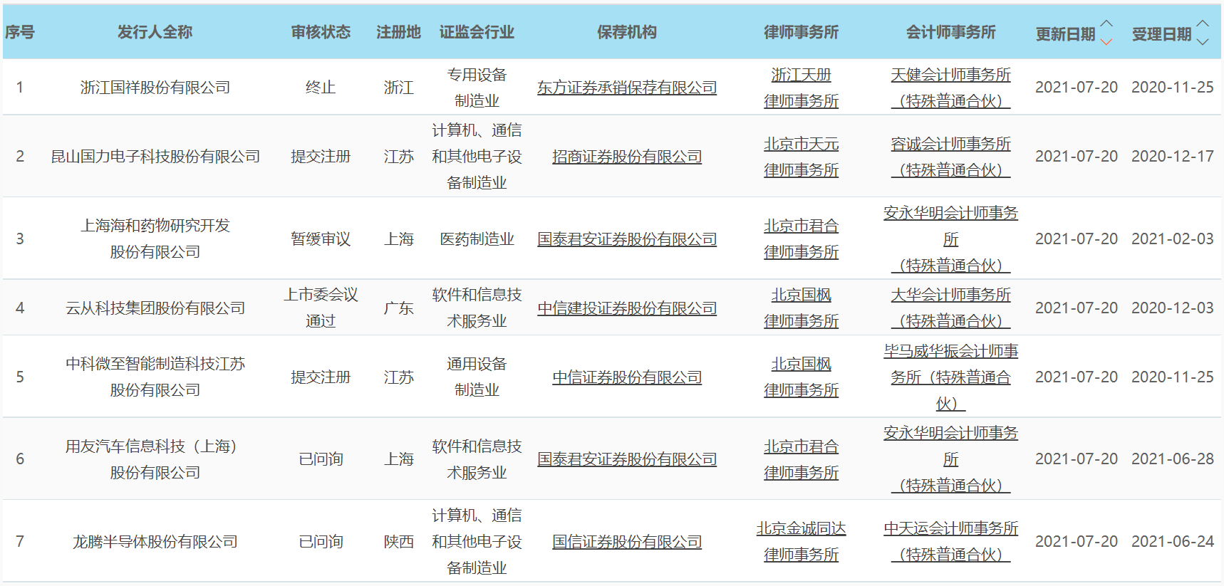Click acceptance date 2021-02-03
Image resolution: width=1224 pixels, height=586 pixels.
pyautogui.click(x=1173, y=239)
